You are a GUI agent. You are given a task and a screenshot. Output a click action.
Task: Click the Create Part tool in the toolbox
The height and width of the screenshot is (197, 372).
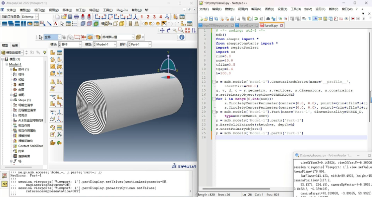pos(53,53)
